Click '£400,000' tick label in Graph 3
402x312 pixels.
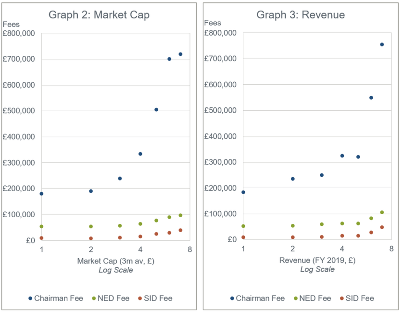(220, 136)
